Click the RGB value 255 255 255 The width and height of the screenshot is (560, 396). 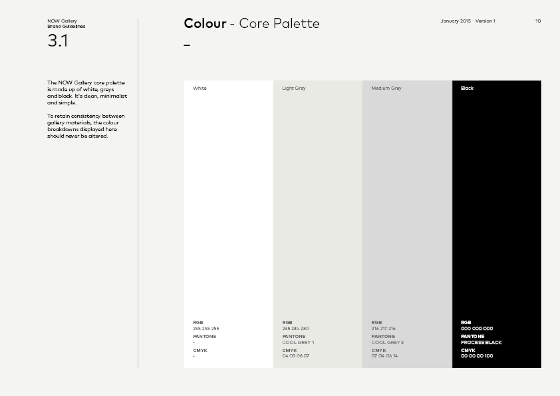pyautogui.click(x=206, y=328)
